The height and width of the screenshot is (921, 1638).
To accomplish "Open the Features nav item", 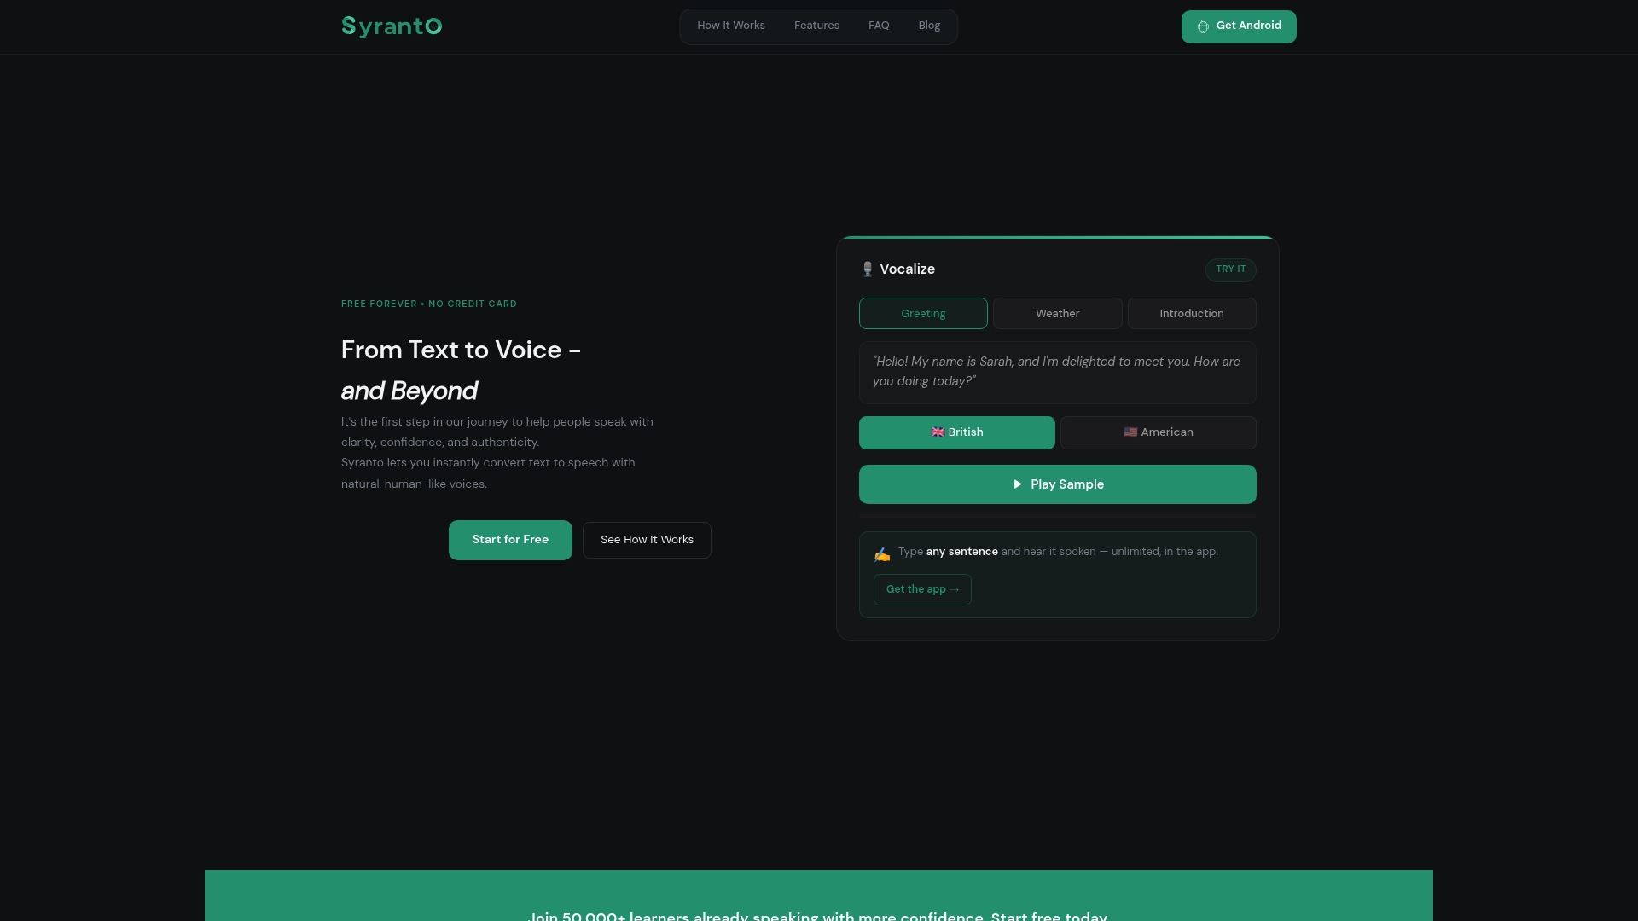I will click(816, 26).
